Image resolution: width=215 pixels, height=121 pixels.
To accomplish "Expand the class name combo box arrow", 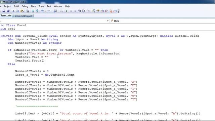I will pyautogui.click(x=107, y=21).
